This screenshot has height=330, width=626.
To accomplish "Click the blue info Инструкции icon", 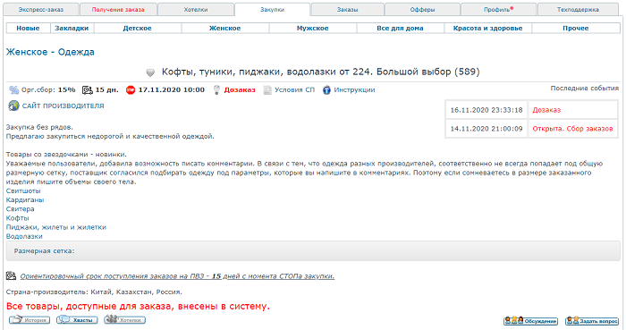I will pos(326,89).
